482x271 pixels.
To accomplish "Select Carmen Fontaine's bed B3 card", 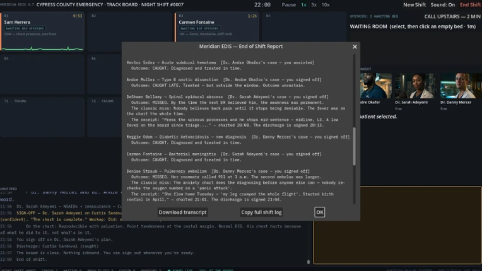I will 217,27.
